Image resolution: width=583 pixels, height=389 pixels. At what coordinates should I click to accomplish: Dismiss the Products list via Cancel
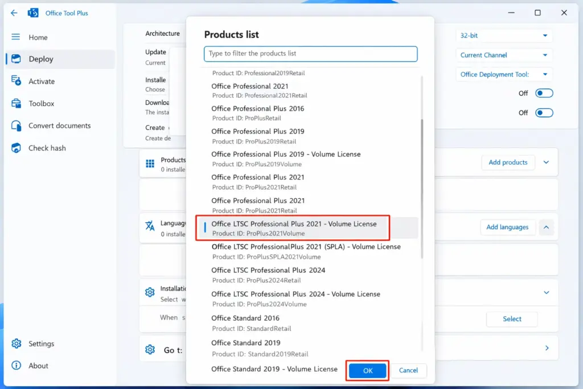point(408,370)
